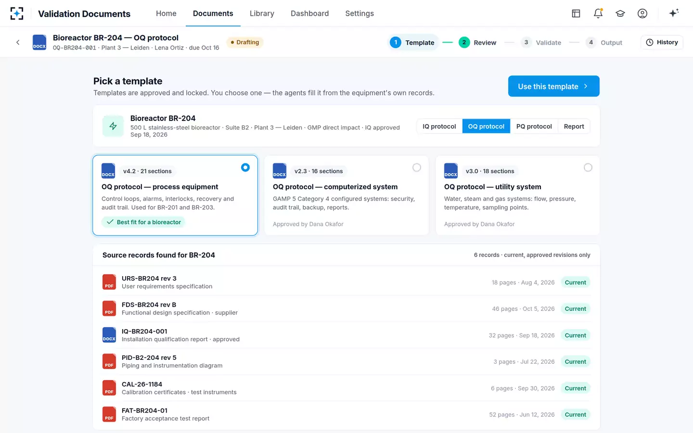Click DOCX icon on utility system template
The image size is (693, 433).
click(x=451, y=171)
